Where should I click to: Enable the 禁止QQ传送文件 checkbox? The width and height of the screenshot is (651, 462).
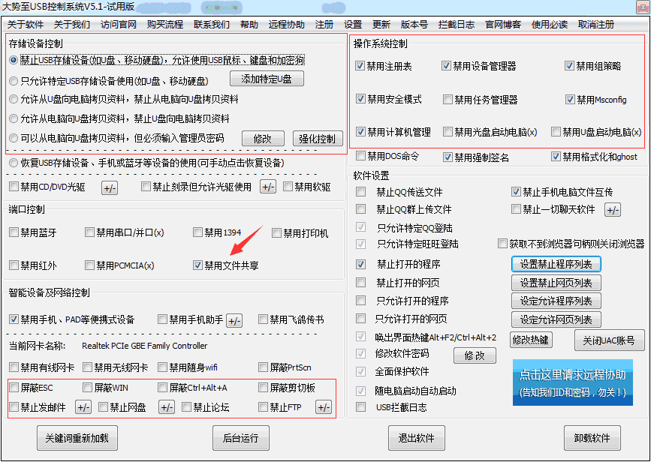pos(360,191)
